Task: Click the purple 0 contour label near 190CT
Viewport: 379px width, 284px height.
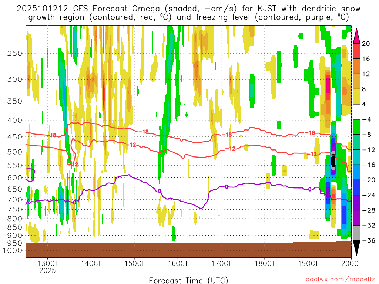Action: coord(310,189)
